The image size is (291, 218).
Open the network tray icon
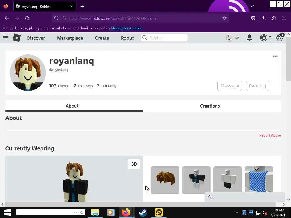(258, 213)
